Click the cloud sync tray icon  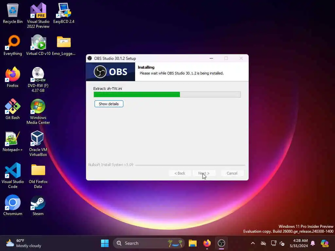pyautogui.click(x=263, y=243)
